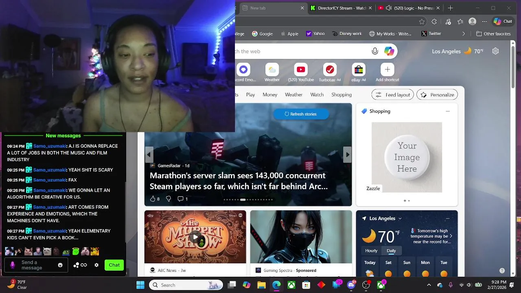Open the Favorites list icon in toolbar
Screen dimensions: 521x293
(460, 22)
